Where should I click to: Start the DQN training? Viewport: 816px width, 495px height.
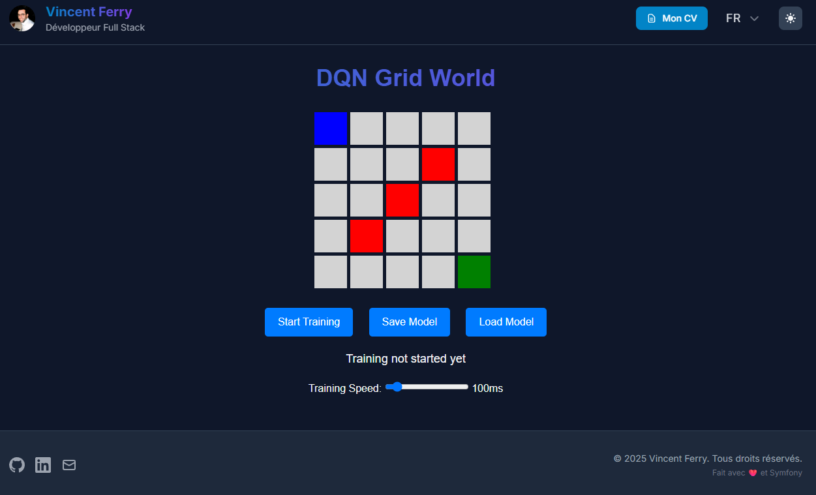309,322
